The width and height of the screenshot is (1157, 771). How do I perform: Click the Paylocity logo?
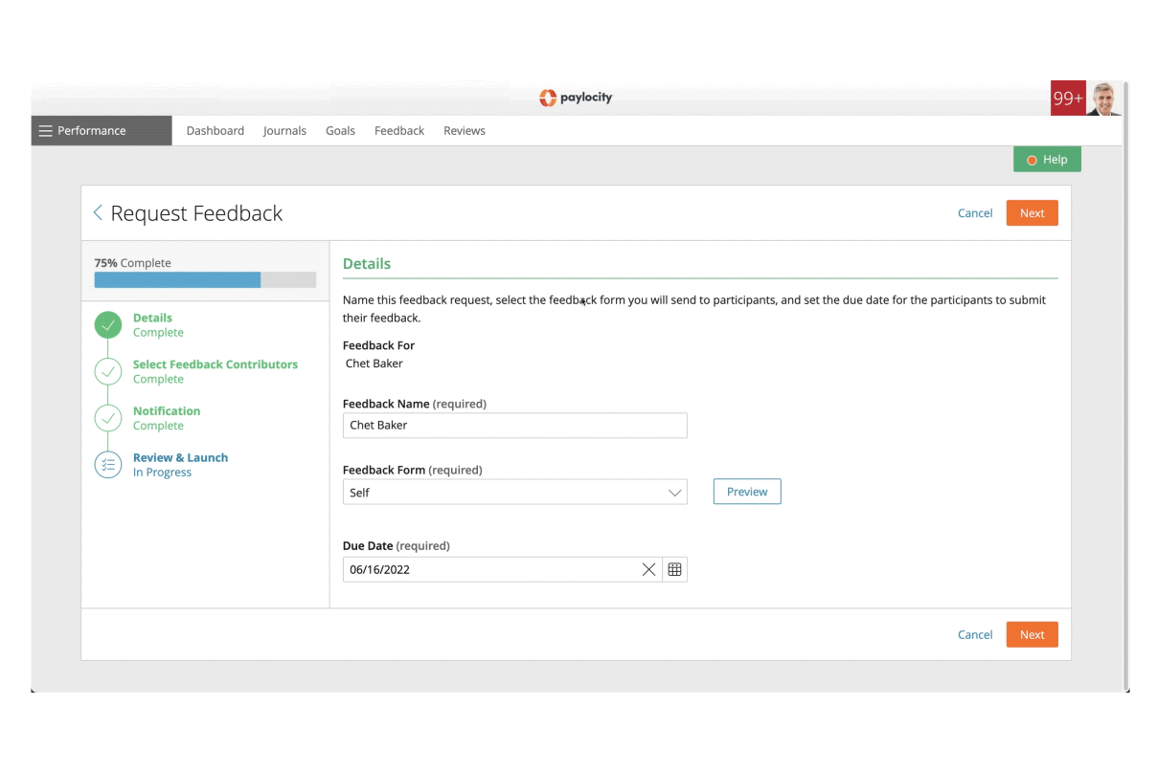576,98
